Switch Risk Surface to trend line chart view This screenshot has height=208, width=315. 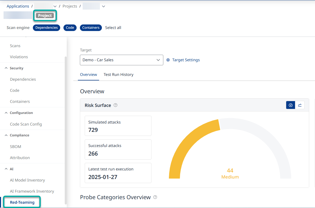[300, 105]
